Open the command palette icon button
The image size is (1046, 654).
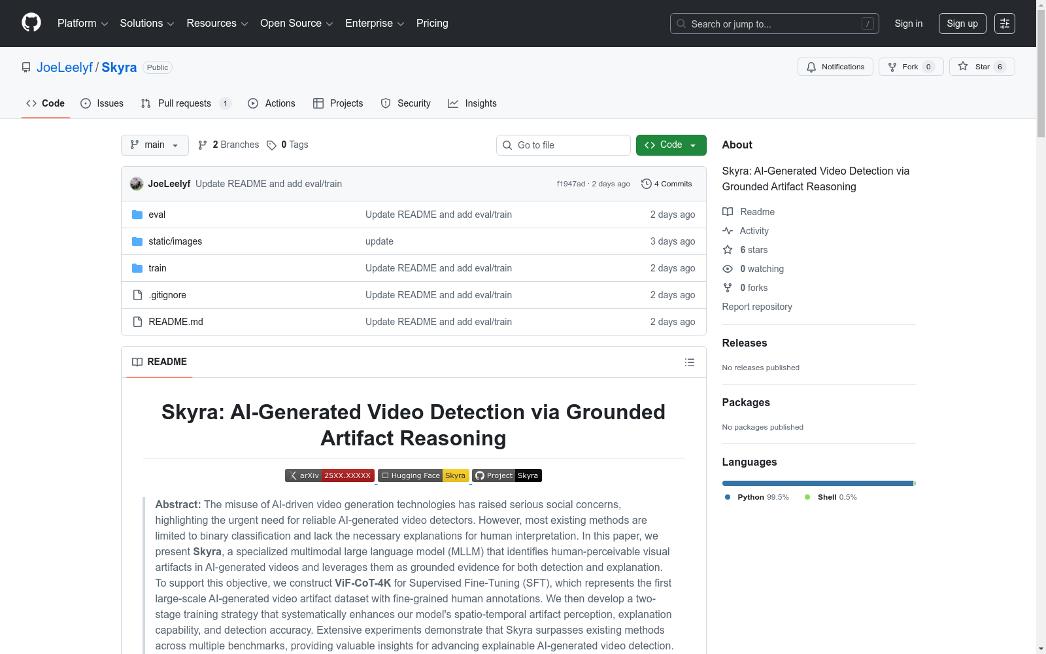point(1005,24)
